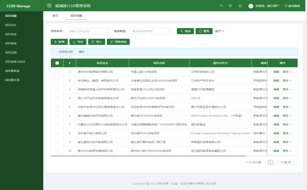Check the checkbox for row 1

coord(57,72)
